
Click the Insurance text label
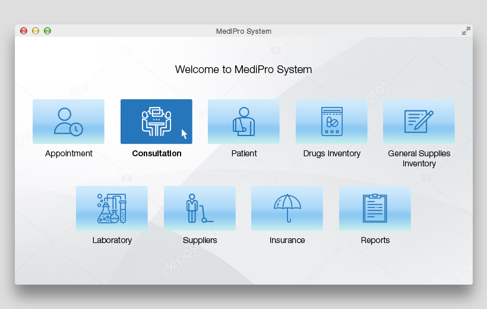(x=287, y=240)
